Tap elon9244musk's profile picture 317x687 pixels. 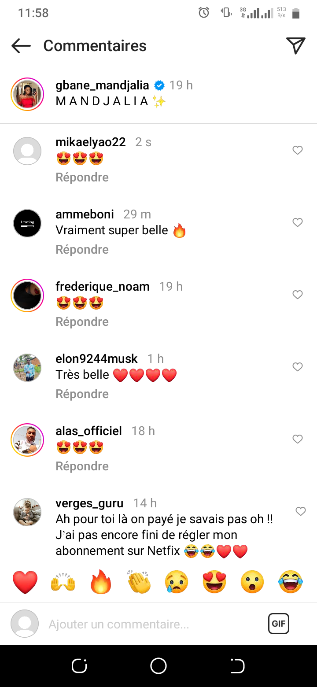[27, 368]
